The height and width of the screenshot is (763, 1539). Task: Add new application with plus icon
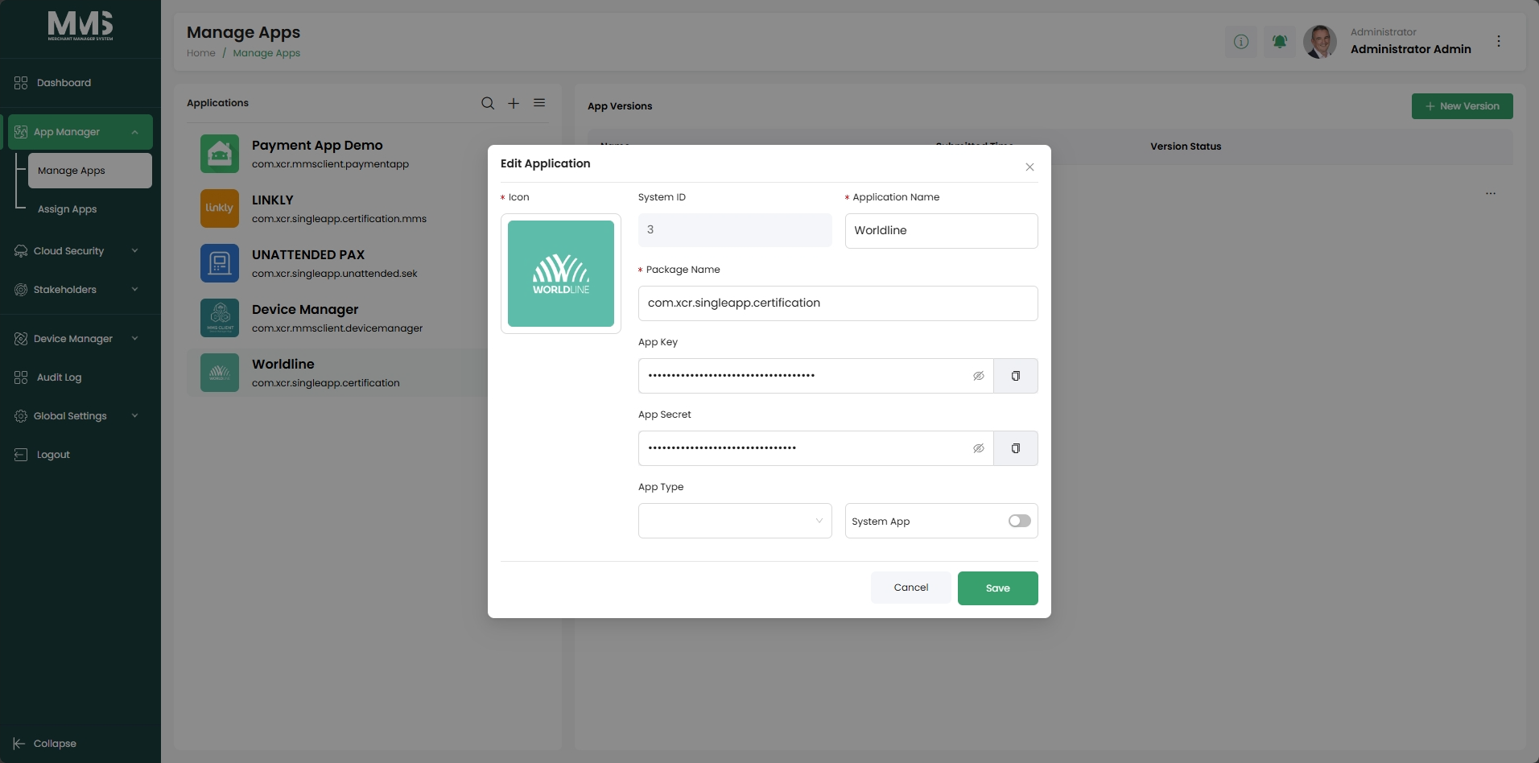pyautogui.click(x=514, y=103)
